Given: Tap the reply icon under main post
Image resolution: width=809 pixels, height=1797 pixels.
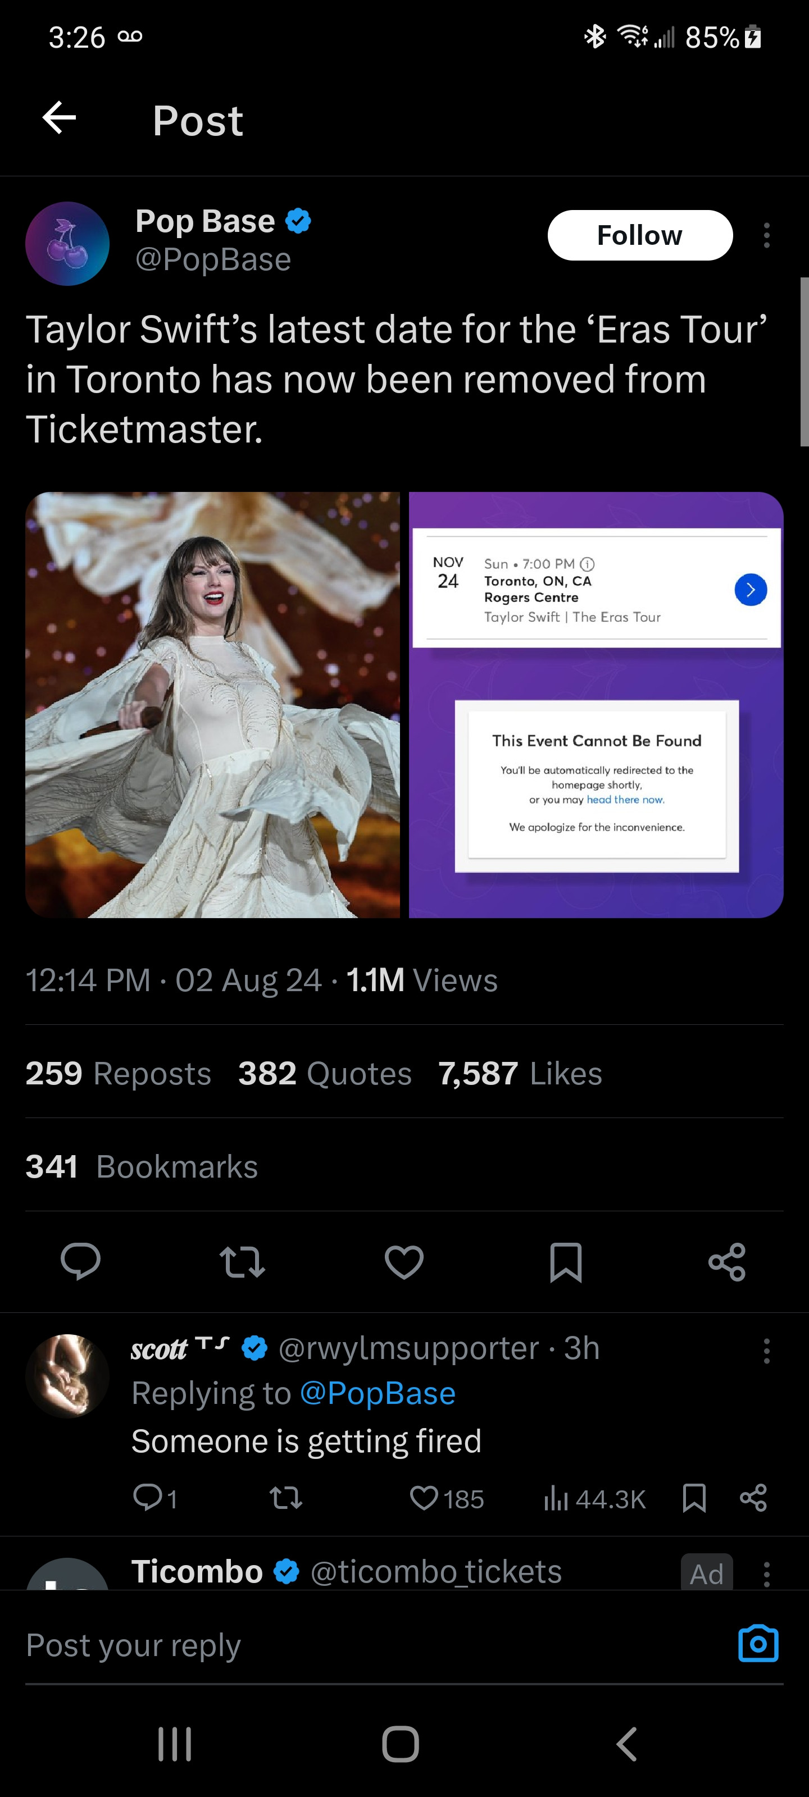Looking at the screenshot, I should coord(81,1261).
